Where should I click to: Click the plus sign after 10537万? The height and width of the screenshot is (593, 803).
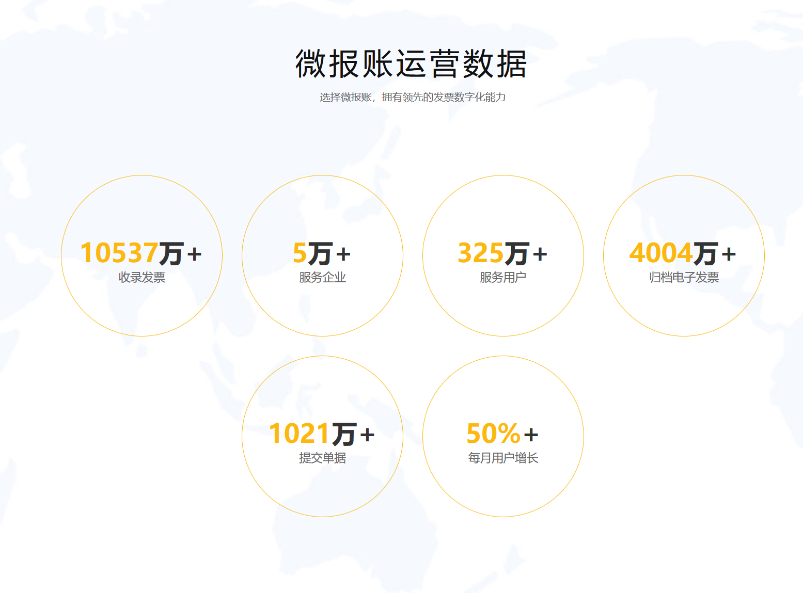click(x=195, y=254)
